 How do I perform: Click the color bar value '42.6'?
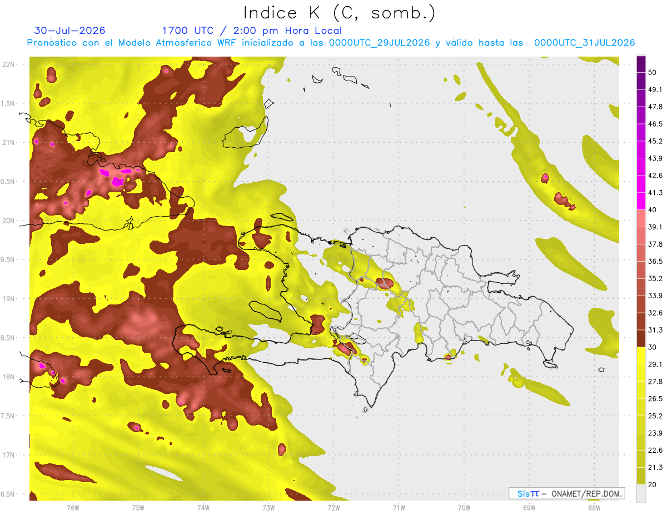(x=656, y=176)
